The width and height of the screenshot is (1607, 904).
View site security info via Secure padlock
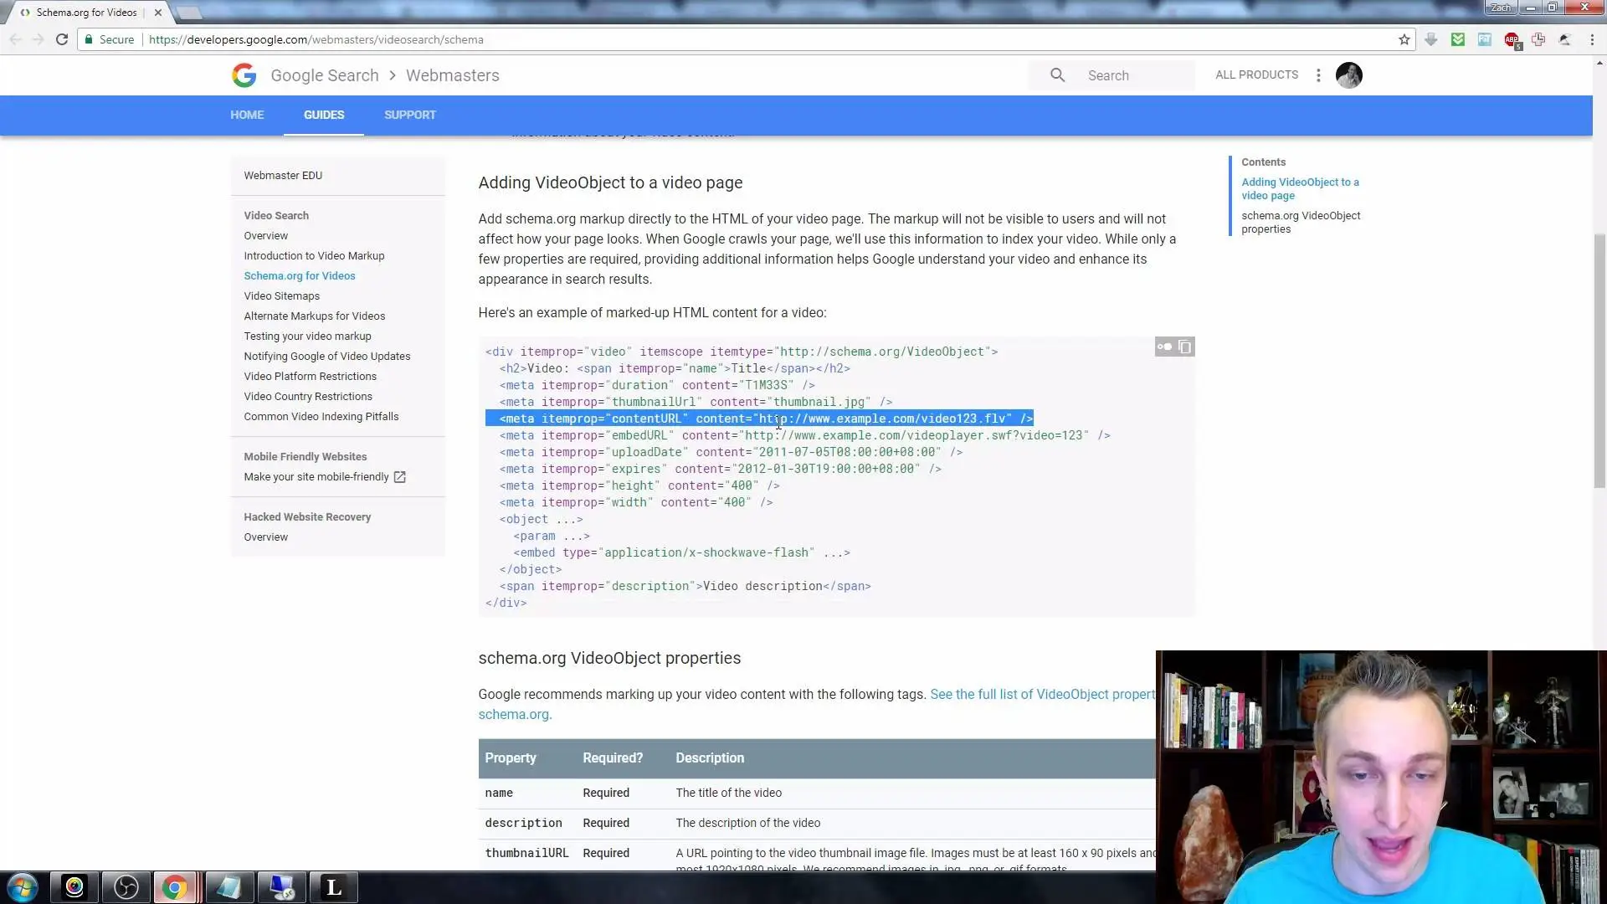pyautogui.click(x=110, y=39)
